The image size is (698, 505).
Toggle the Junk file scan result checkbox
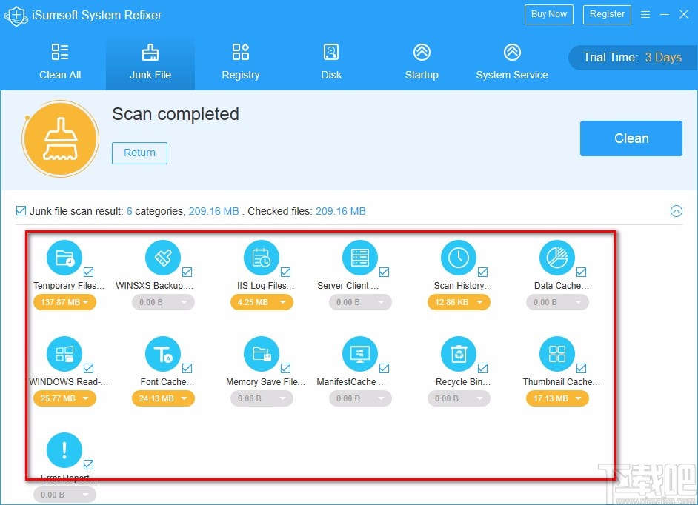(x=21, y=210)
